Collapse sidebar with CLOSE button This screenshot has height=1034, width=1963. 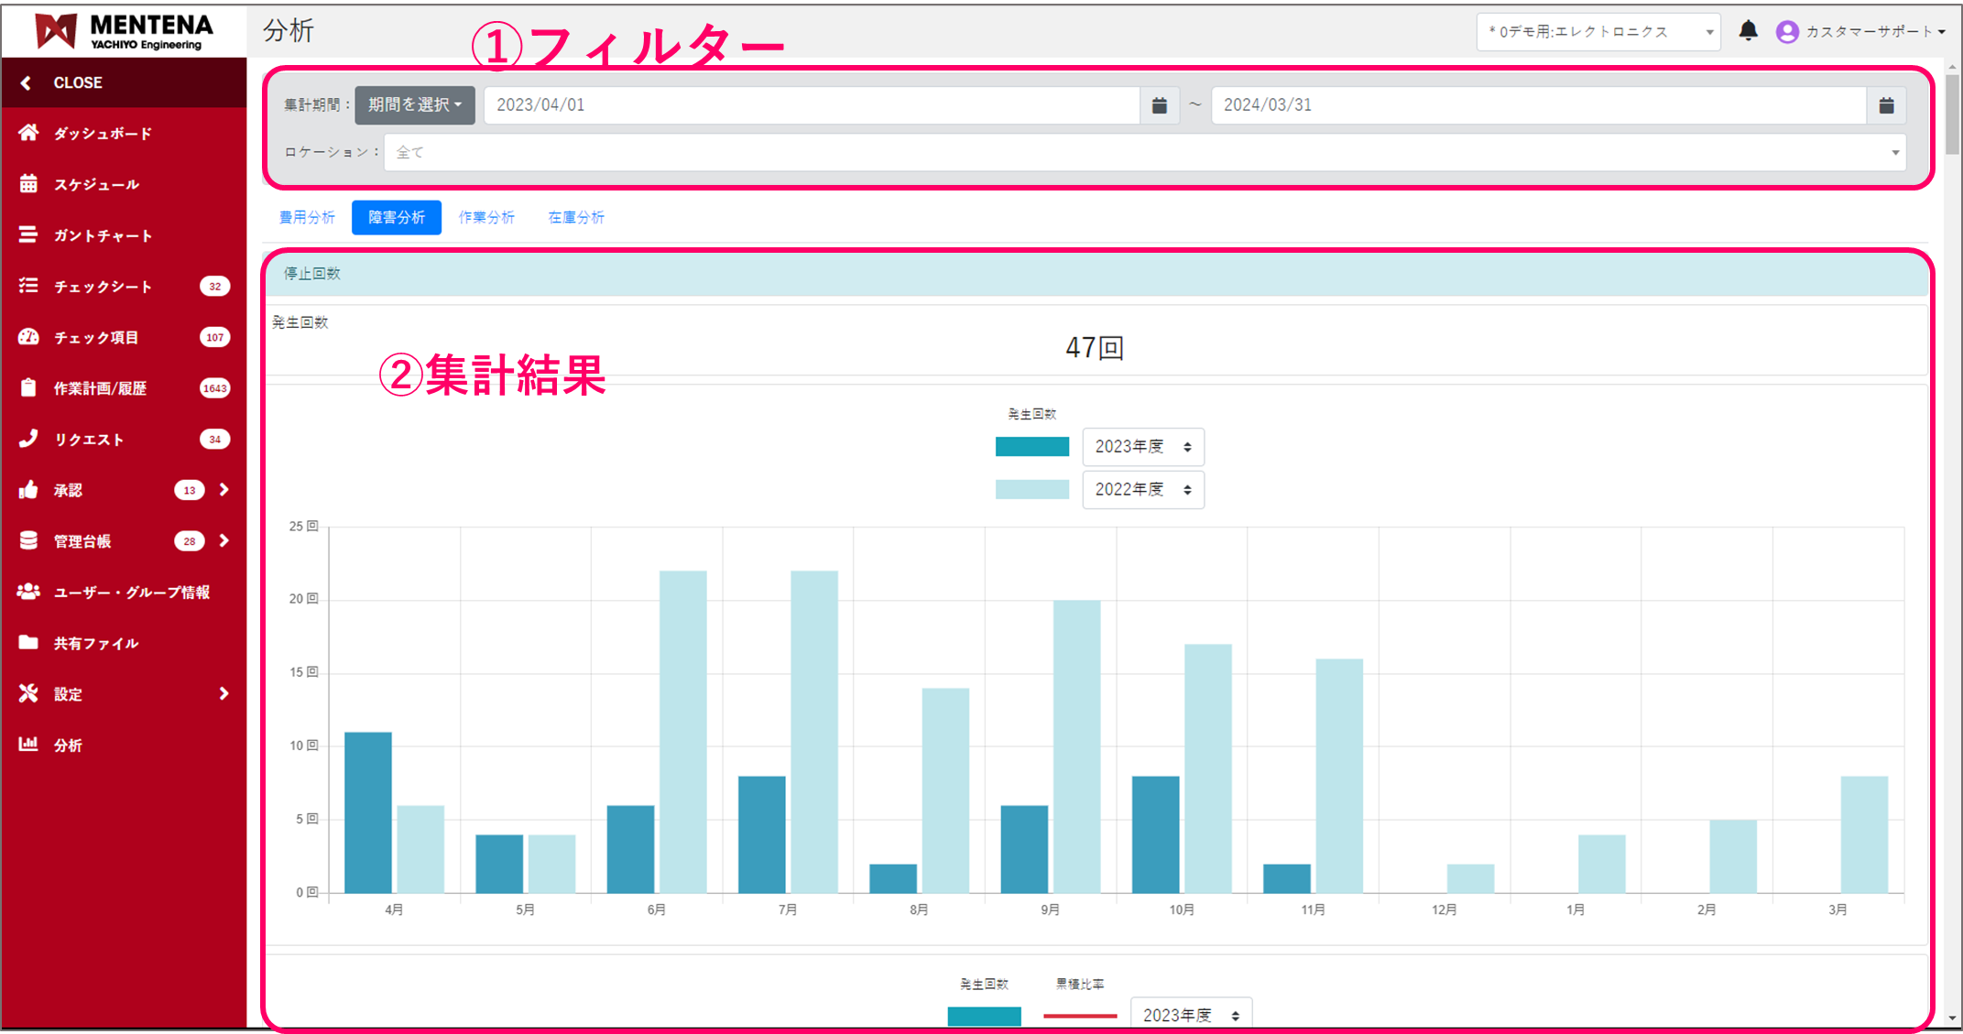pos(64,82)
